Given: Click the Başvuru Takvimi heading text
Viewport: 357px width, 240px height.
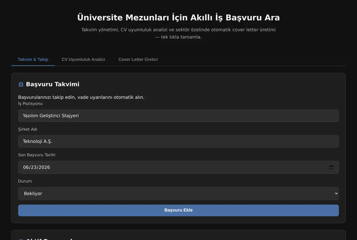Looking at the screenshot, I should point(53,84).
